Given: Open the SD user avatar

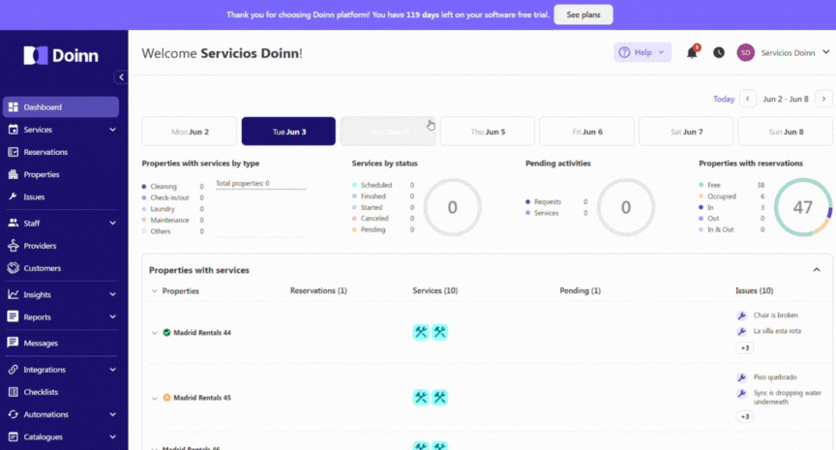Looking at the screenshot, I should pos(745,52).
